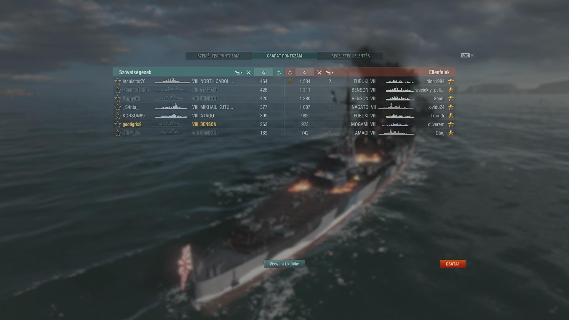
Task: Click the red CSATA! button
Action: (453, 264)
